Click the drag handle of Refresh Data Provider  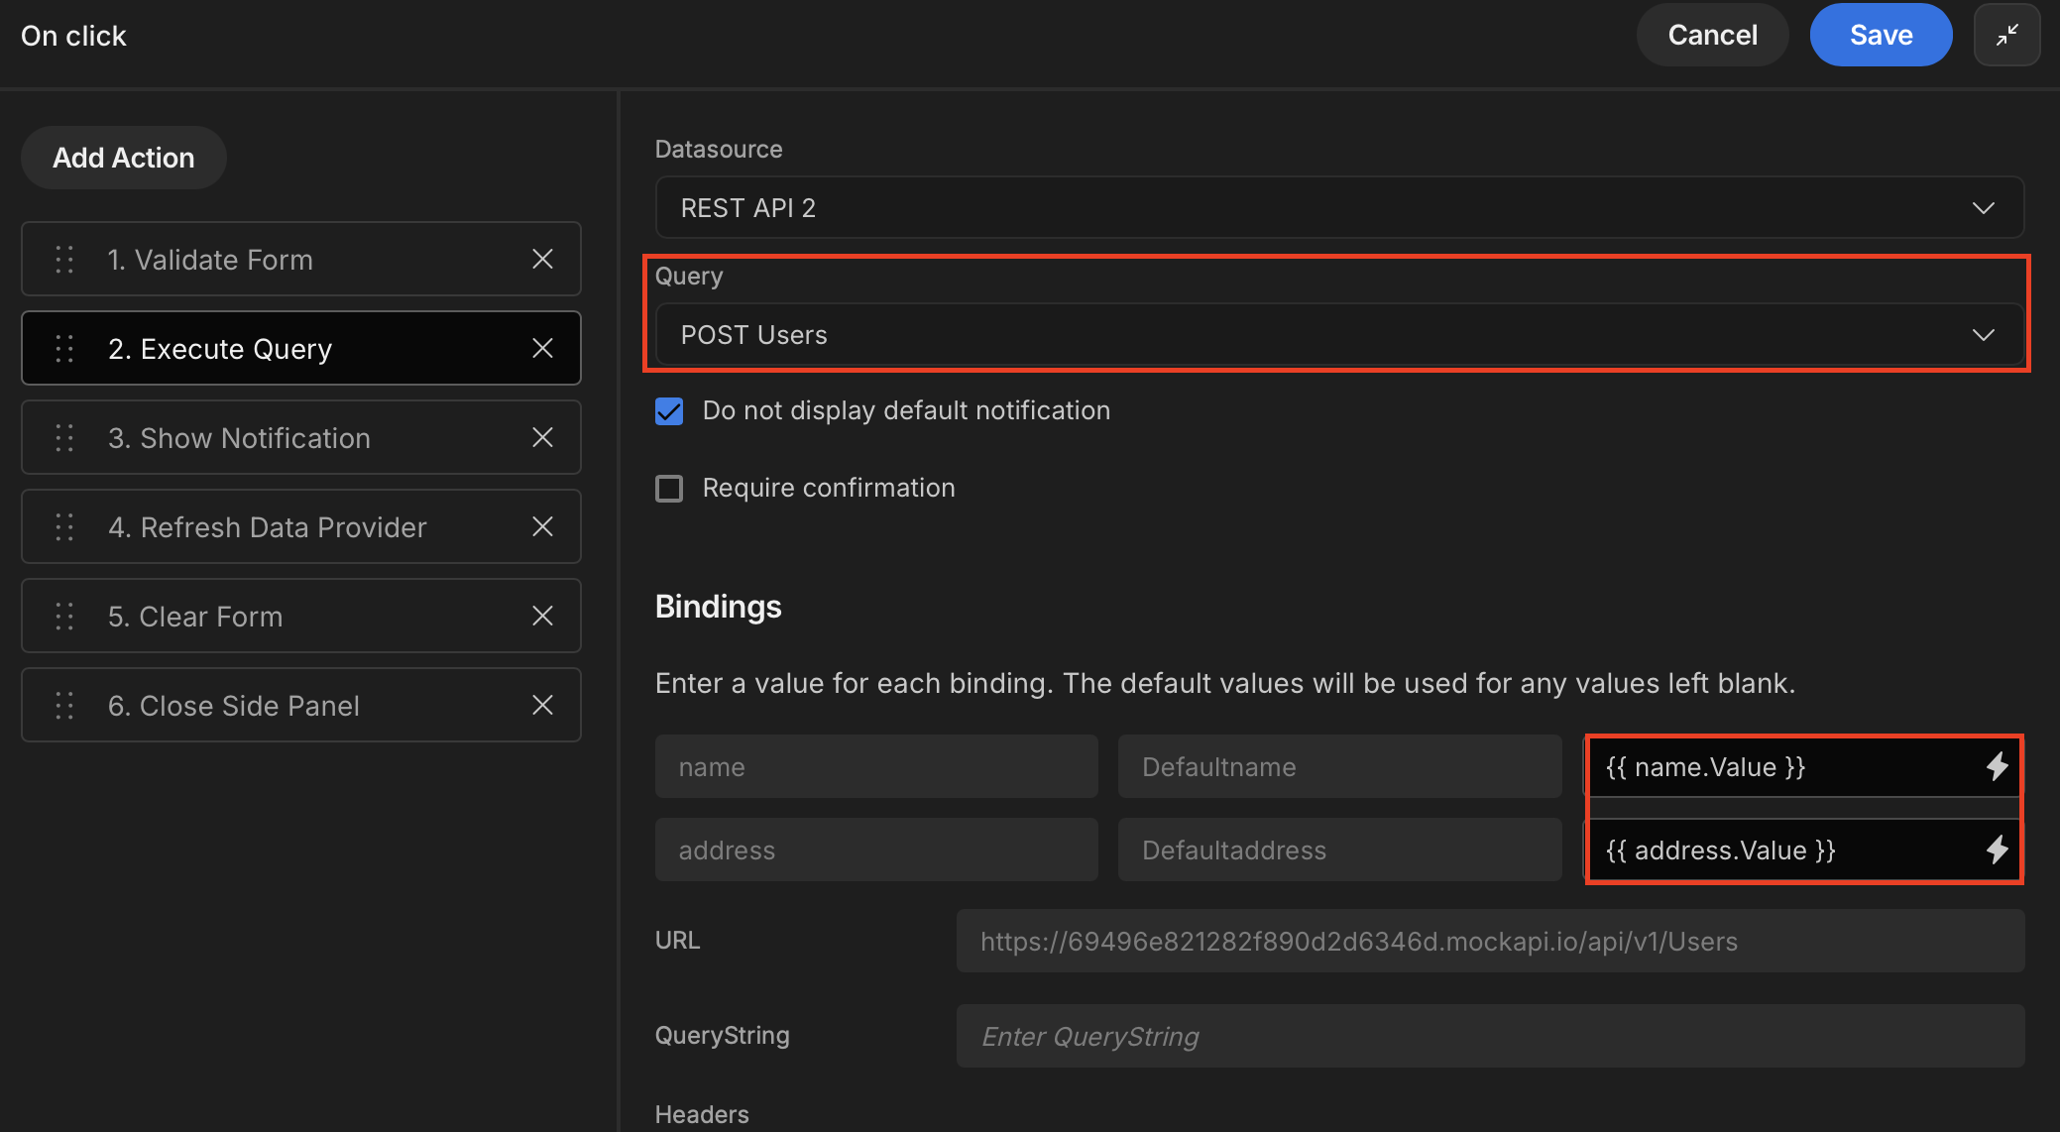pos(64,526)
